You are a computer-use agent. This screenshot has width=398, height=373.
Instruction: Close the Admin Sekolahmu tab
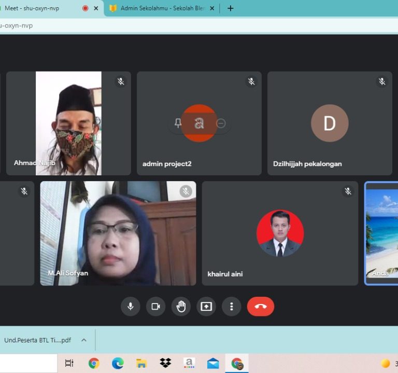click(x=212, y=8)
